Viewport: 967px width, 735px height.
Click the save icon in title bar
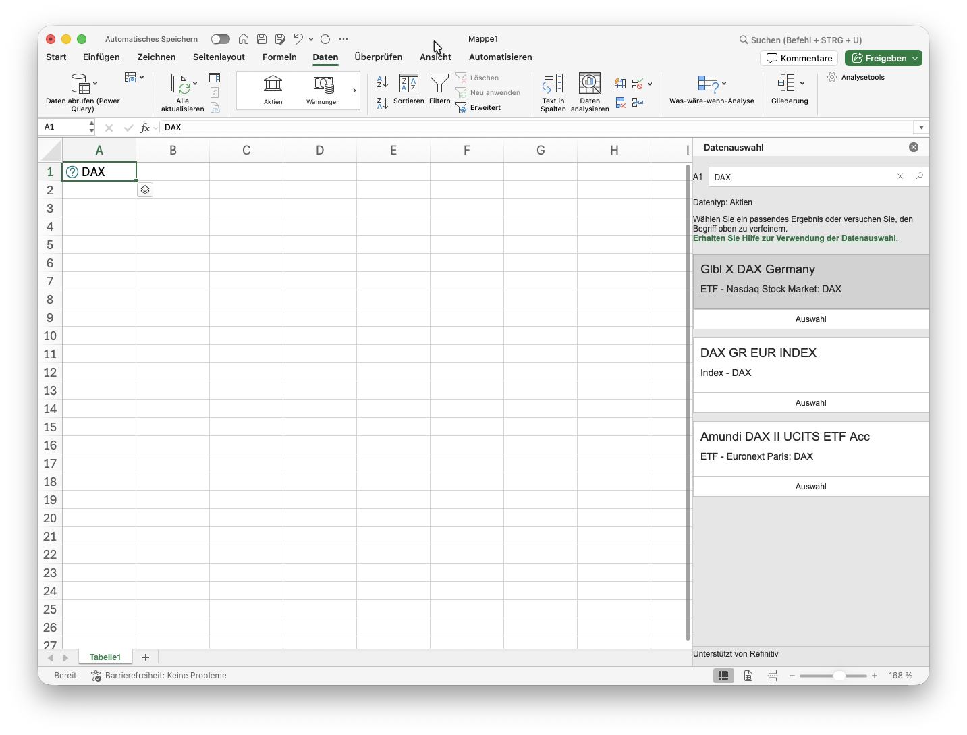262,39
